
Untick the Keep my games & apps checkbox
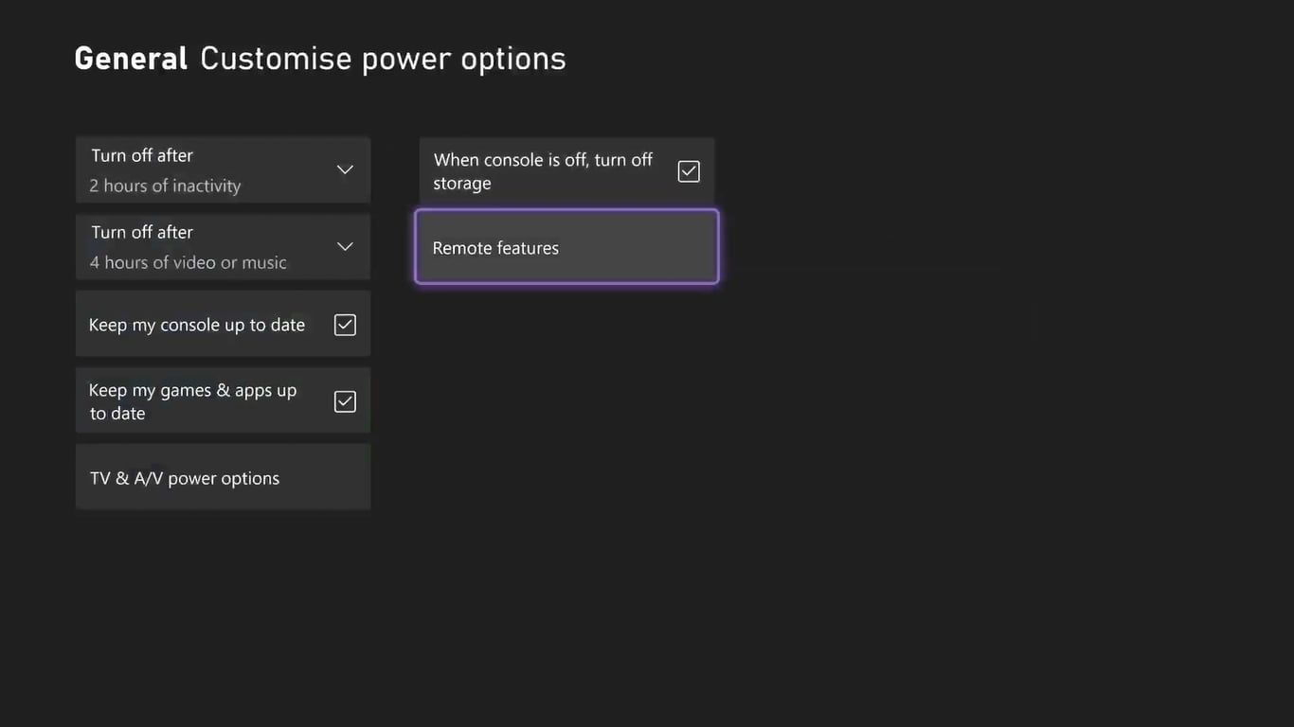345,401
